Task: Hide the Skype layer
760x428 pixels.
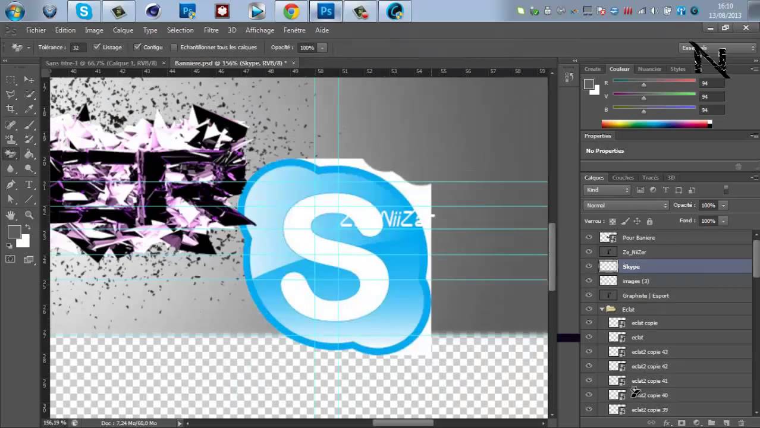Action: coord(589,266)
